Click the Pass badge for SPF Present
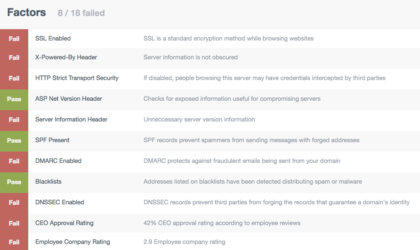The height and width of the screenshot is (250, 420). tap(14, 140)
